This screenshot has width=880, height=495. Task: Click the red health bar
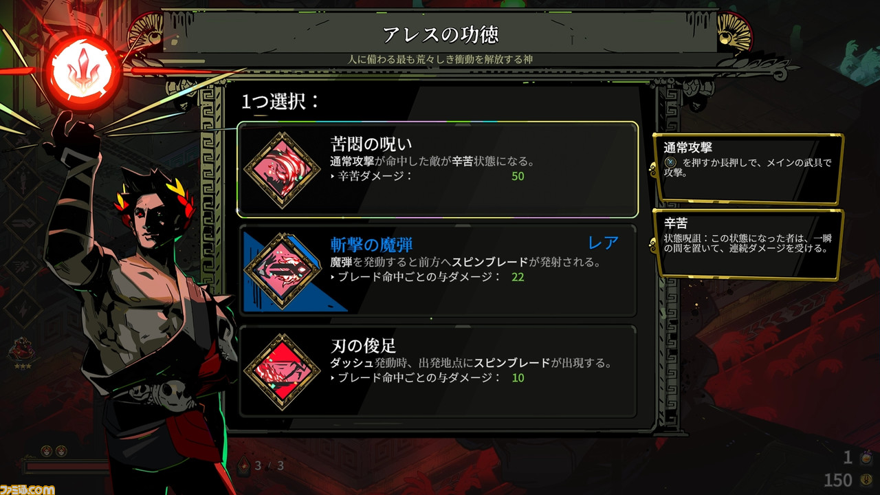(x=67, y=467)
